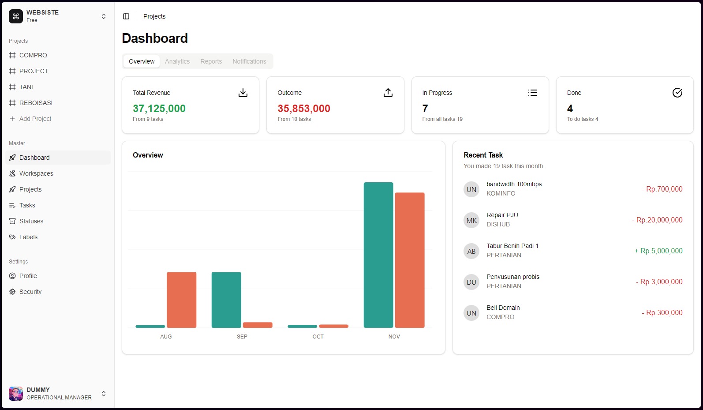
Task: Click the Total Revenue download icon
Action: [243, 93]
